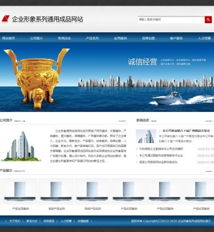Click More link in 产品展示 section header

[x=209, y=171]
